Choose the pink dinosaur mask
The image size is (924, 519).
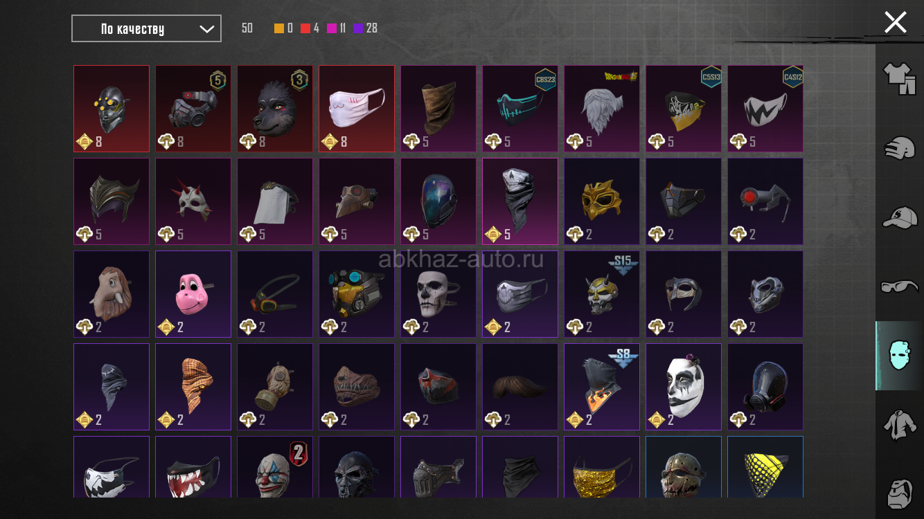193,294
